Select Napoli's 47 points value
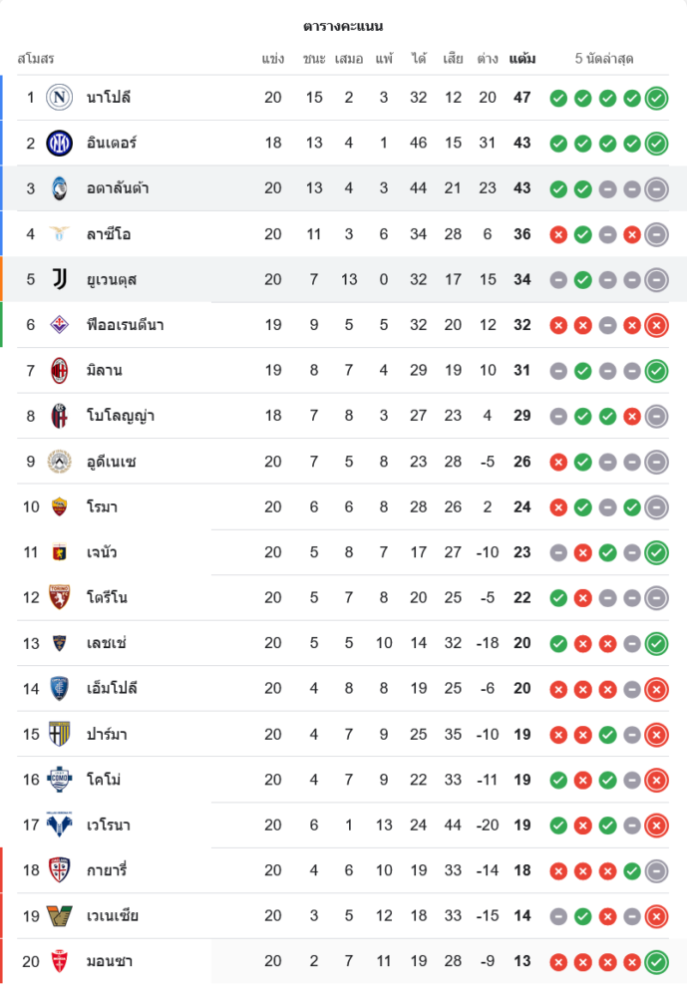Viewport: 687px width, 997px height. [x=522, y=98]
